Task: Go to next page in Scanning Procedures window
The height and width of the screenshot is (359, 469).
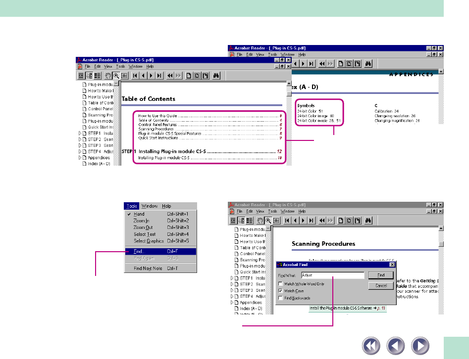Action: click(x=303, y=221)
